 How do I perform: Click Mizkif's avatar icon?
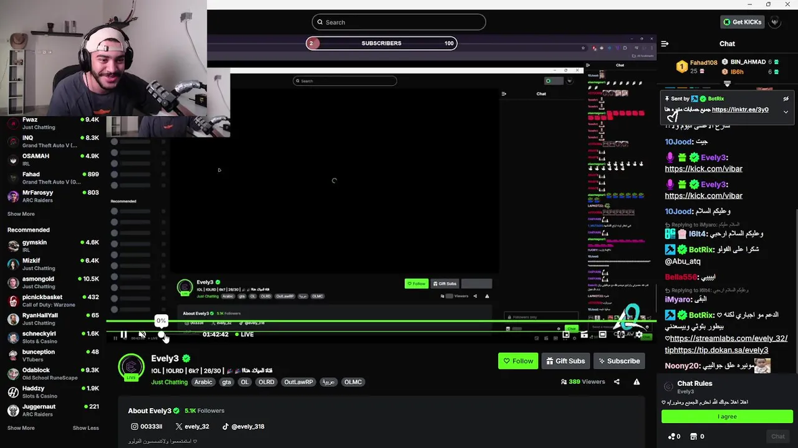pos(13,264)
